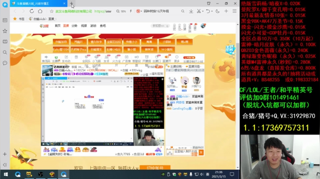
Task: Open the skin shirt icon in title bar
Action: (x=208, y=4)
